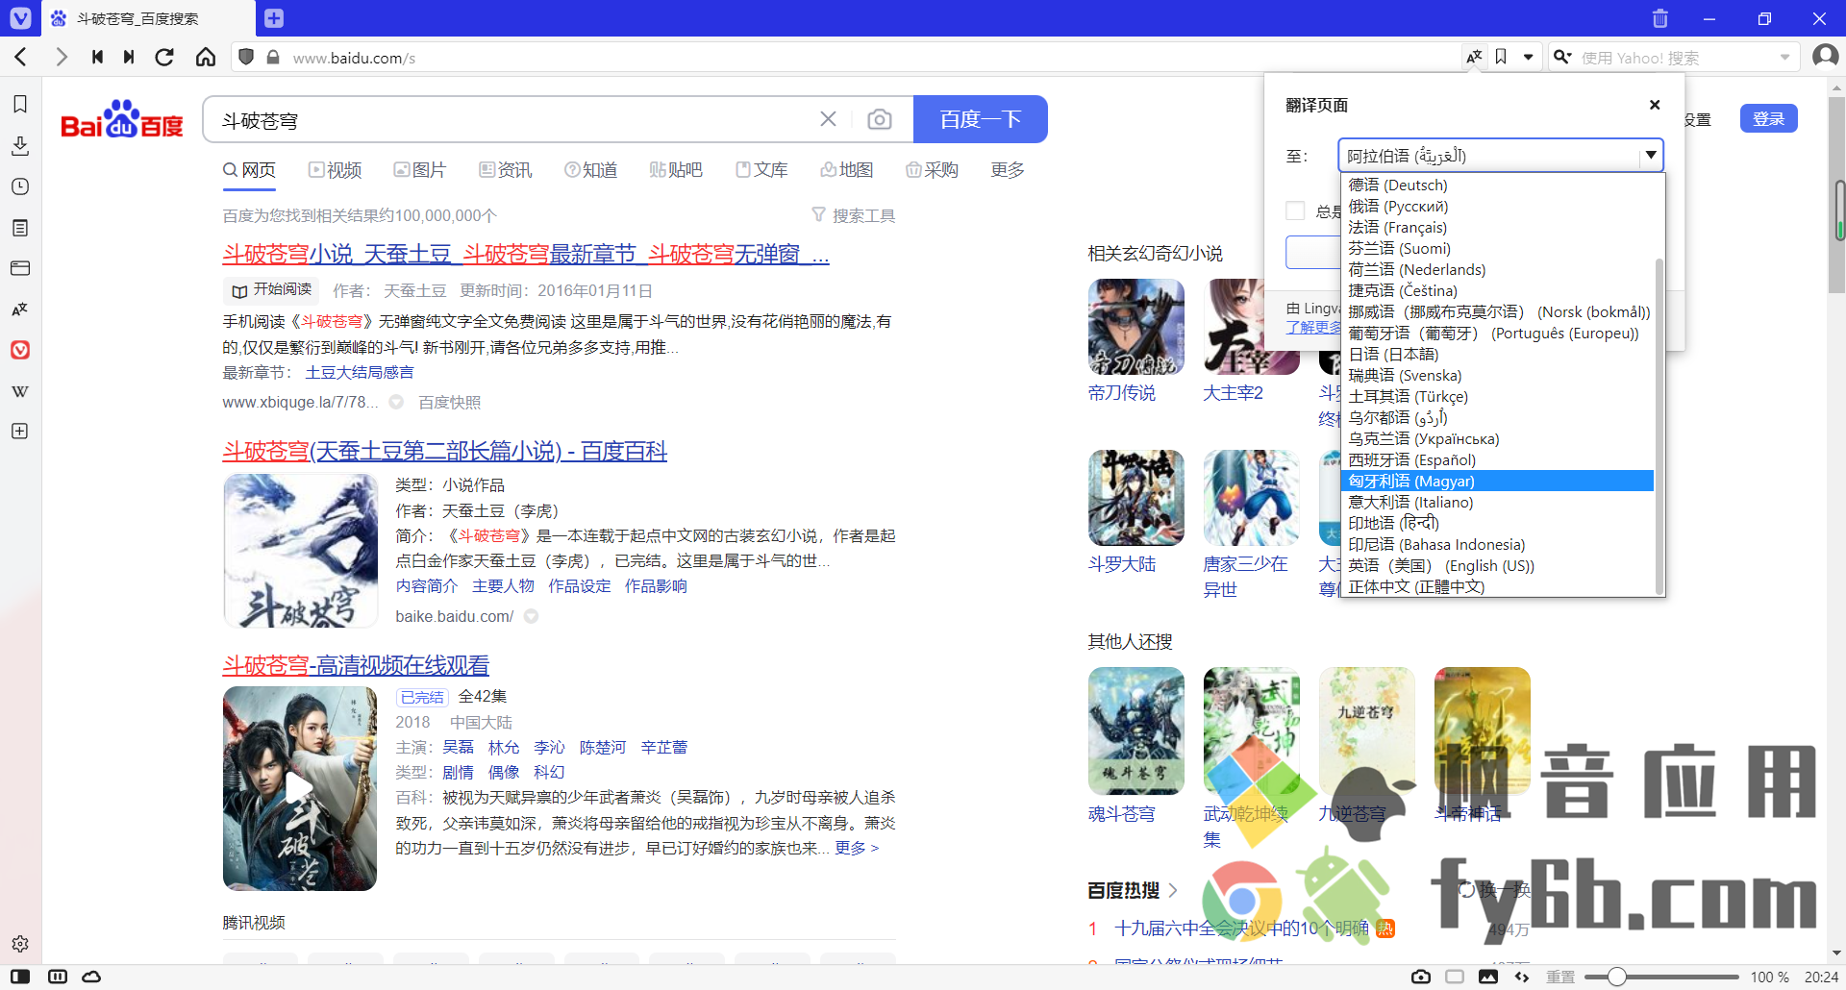Click the 魂斗苍穹 cover thumbnail
This screenshot has height=990, width=1846.
(1135, 730)
